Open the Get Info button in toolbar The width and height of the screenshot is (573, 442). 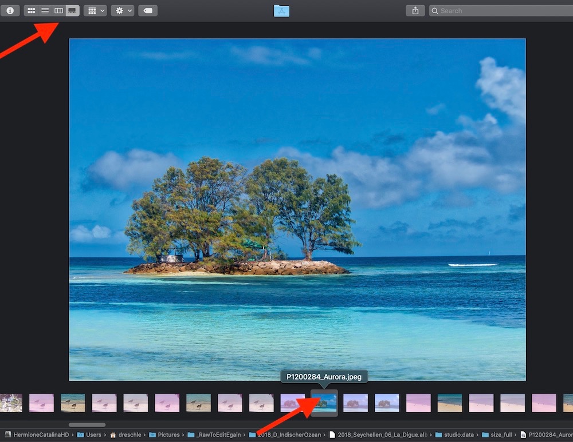click(10, 10)
